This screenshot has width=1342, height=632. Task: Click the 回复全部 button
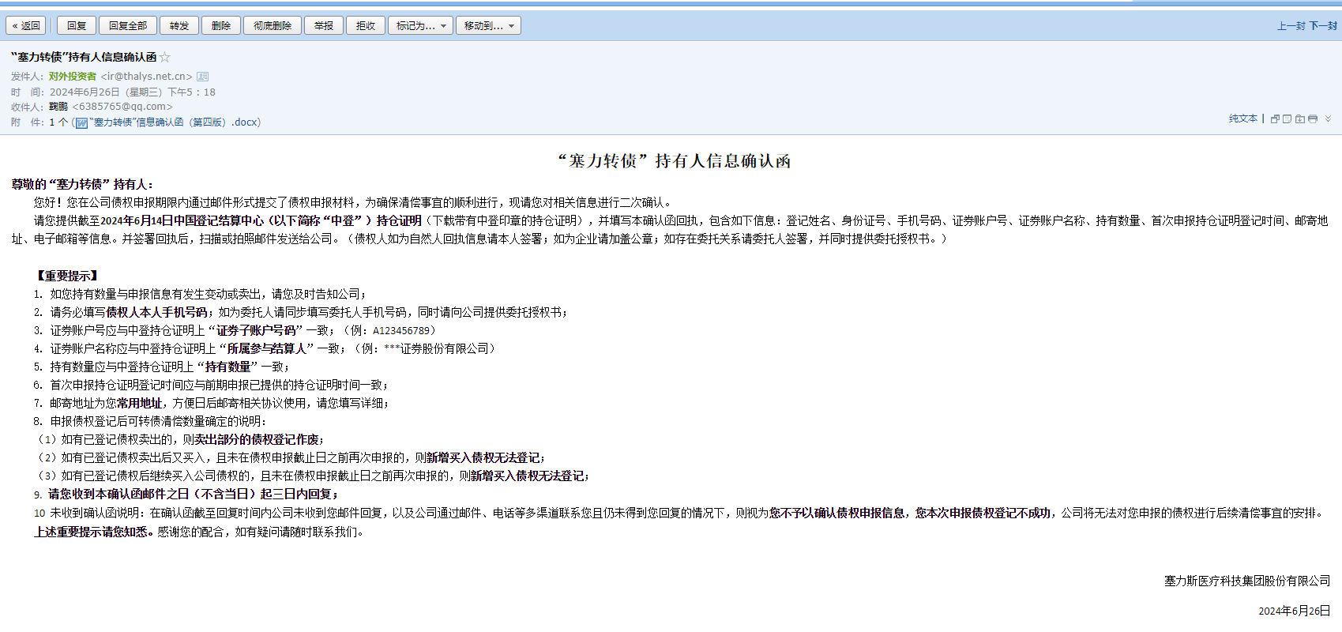point(128,26)
